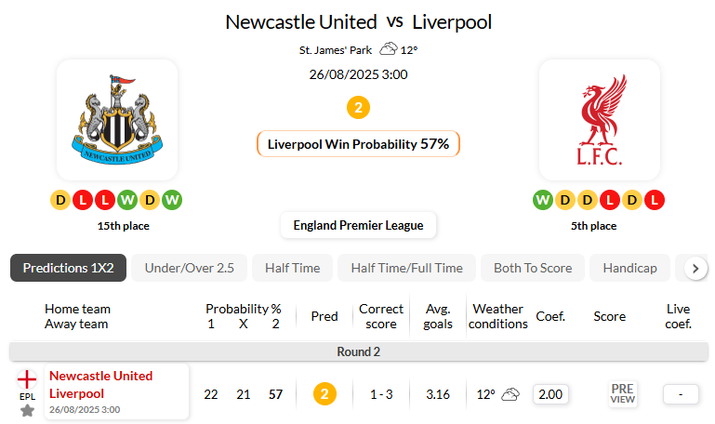This screenshot has width=715, height=424.
Task: Click the weather icon in match row
Action: (x=510, y=394)
